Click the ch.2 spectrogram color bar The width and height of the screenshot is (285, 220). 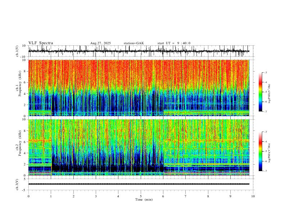click(x=261, y=151)
